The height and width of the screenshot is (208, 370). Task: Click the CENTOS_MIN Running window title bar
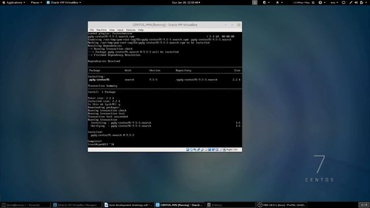click(x=165, y=25)
